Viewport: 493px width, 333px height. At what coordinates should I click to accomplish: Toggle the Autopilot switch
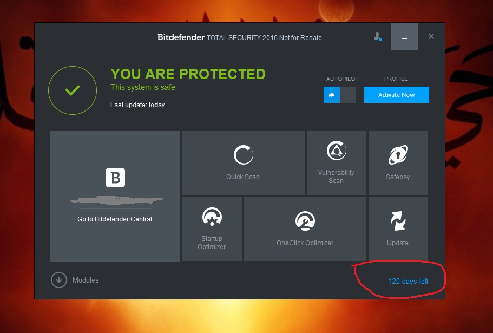(339, 95)
